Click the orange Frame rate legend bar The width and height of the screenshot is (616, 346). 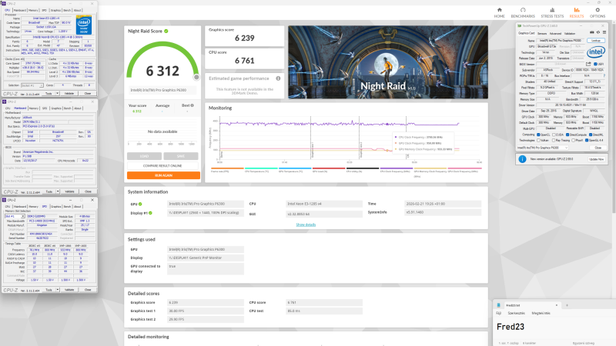coord(227,168)
